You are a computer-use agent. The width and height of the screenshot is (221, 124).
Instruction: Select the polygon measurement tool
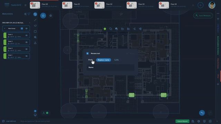[35, 26]
